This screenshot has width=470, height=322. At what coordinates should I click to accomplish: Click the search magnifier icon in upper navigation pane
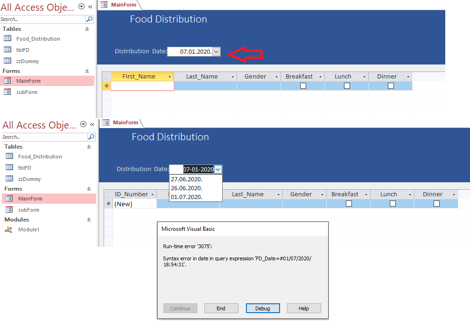[89, 19]
